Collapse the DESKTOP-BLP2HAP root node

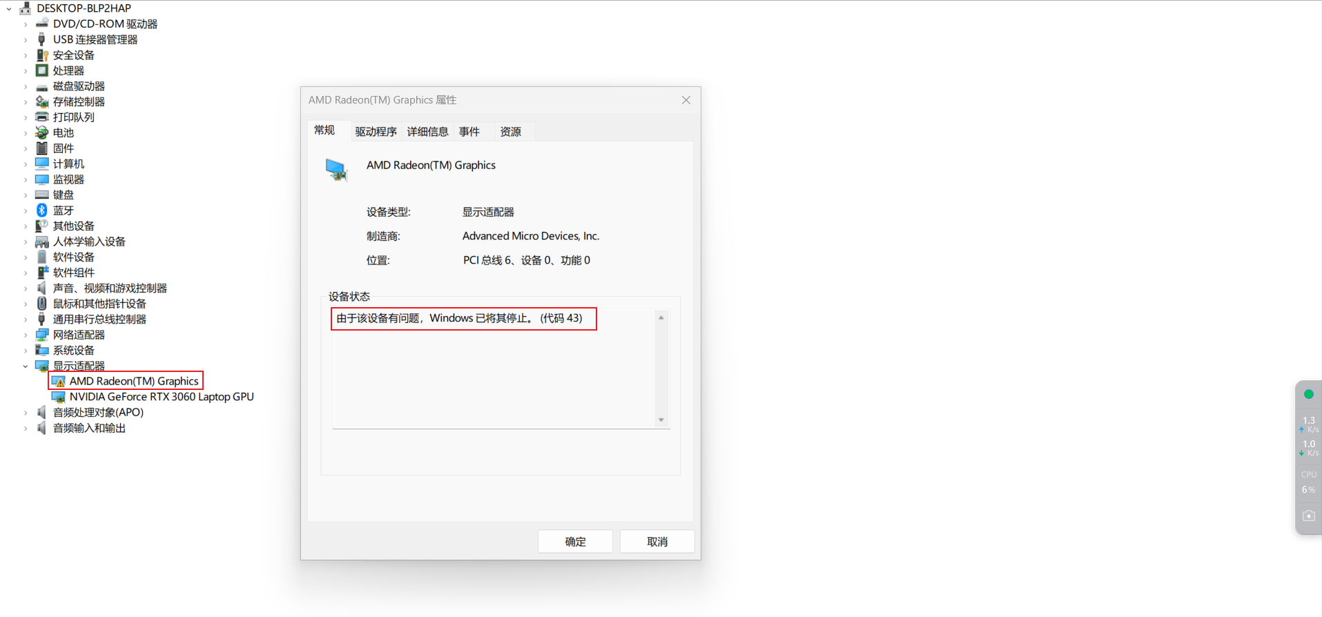9,8
